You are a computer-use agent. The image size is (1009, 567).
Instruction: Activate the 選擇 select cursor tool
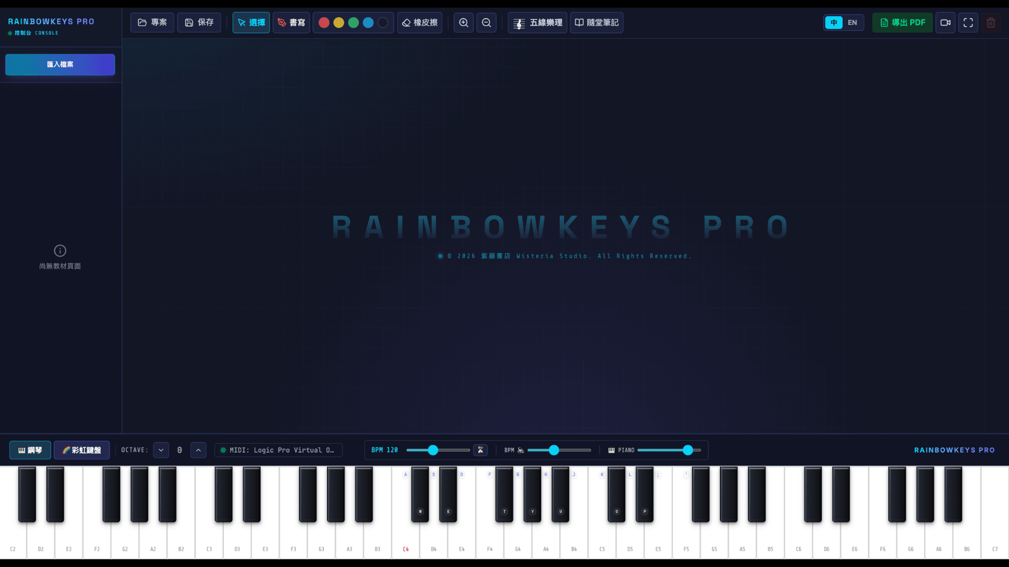[251, 23]
